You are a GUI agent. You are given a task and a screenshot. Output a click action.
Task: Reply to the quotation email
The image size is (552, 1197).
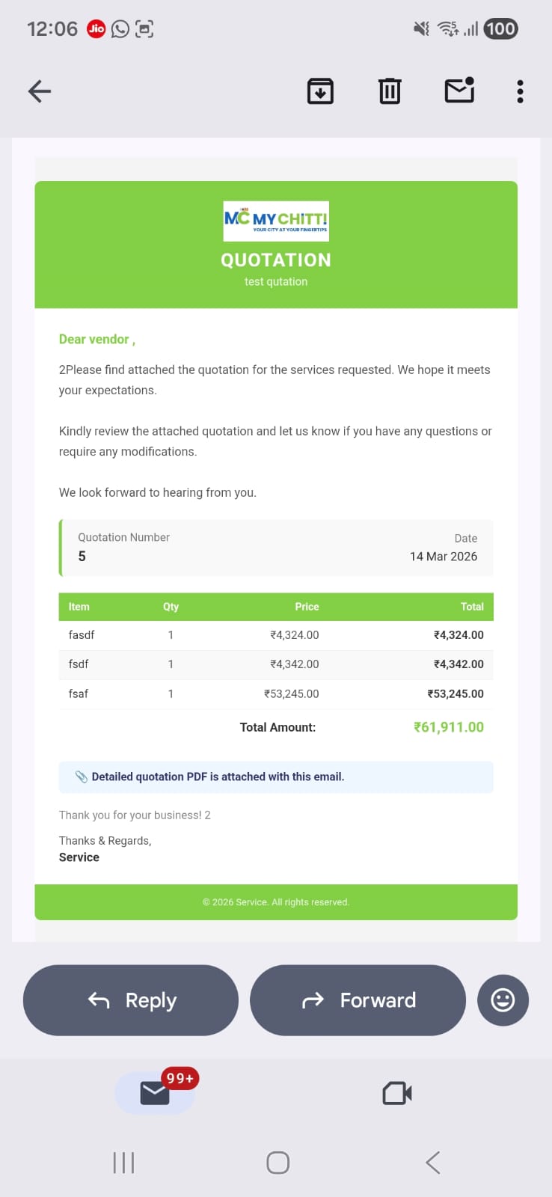pyautogui.click(x=131, y=1000)
